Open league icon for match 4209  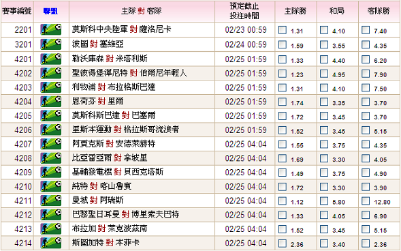51,172
